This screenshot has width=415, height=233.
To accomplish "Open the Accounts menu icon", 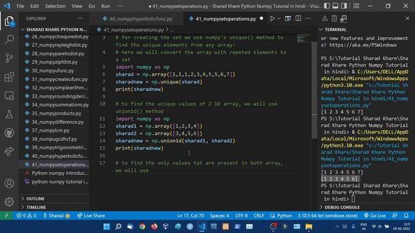I will [x=9, y=183].
